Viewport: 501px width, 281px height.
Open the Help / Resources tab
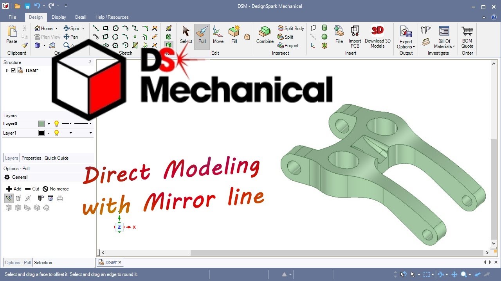point(112,17)
